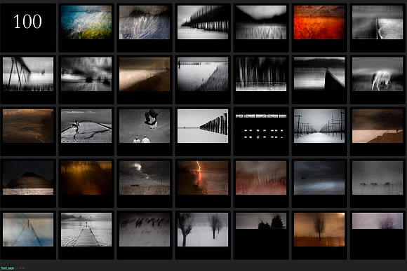Open the two bare trees in snow photo

(203, 230)
